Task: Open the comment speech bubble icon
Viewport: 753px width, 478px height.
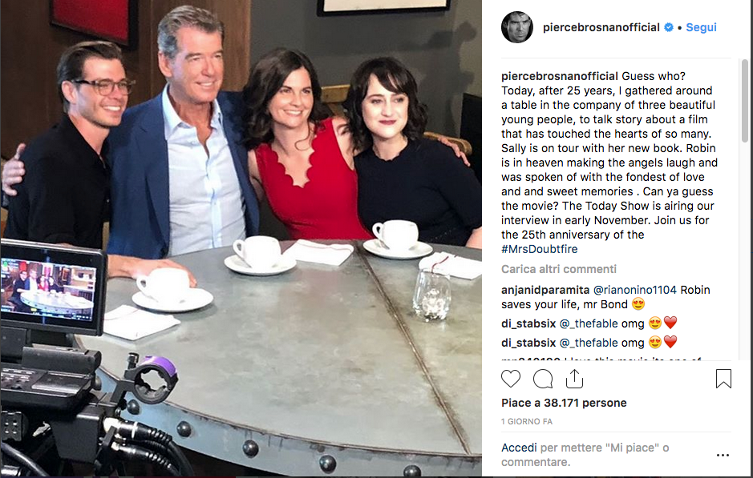Action: click(543, 379)
